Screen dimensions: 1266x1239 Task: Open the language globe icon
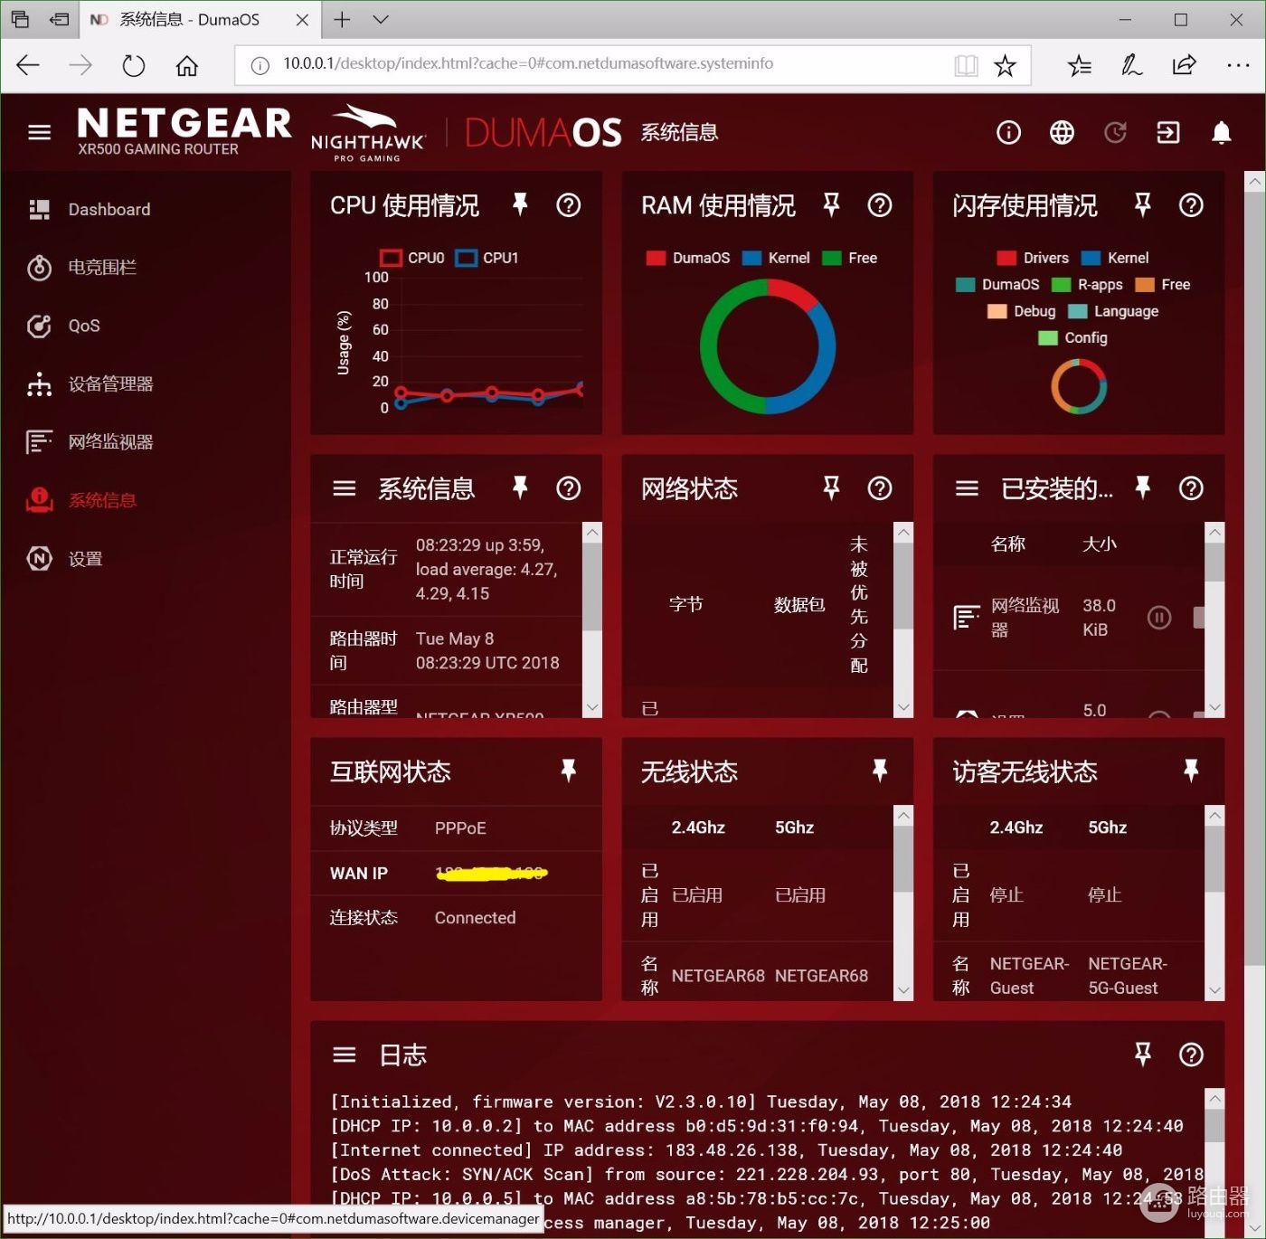coord(1062,133)
